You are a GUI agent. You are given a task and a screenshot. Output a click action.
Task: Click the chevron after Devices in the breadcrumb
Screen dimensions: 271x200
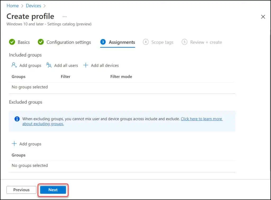(44, 6)
